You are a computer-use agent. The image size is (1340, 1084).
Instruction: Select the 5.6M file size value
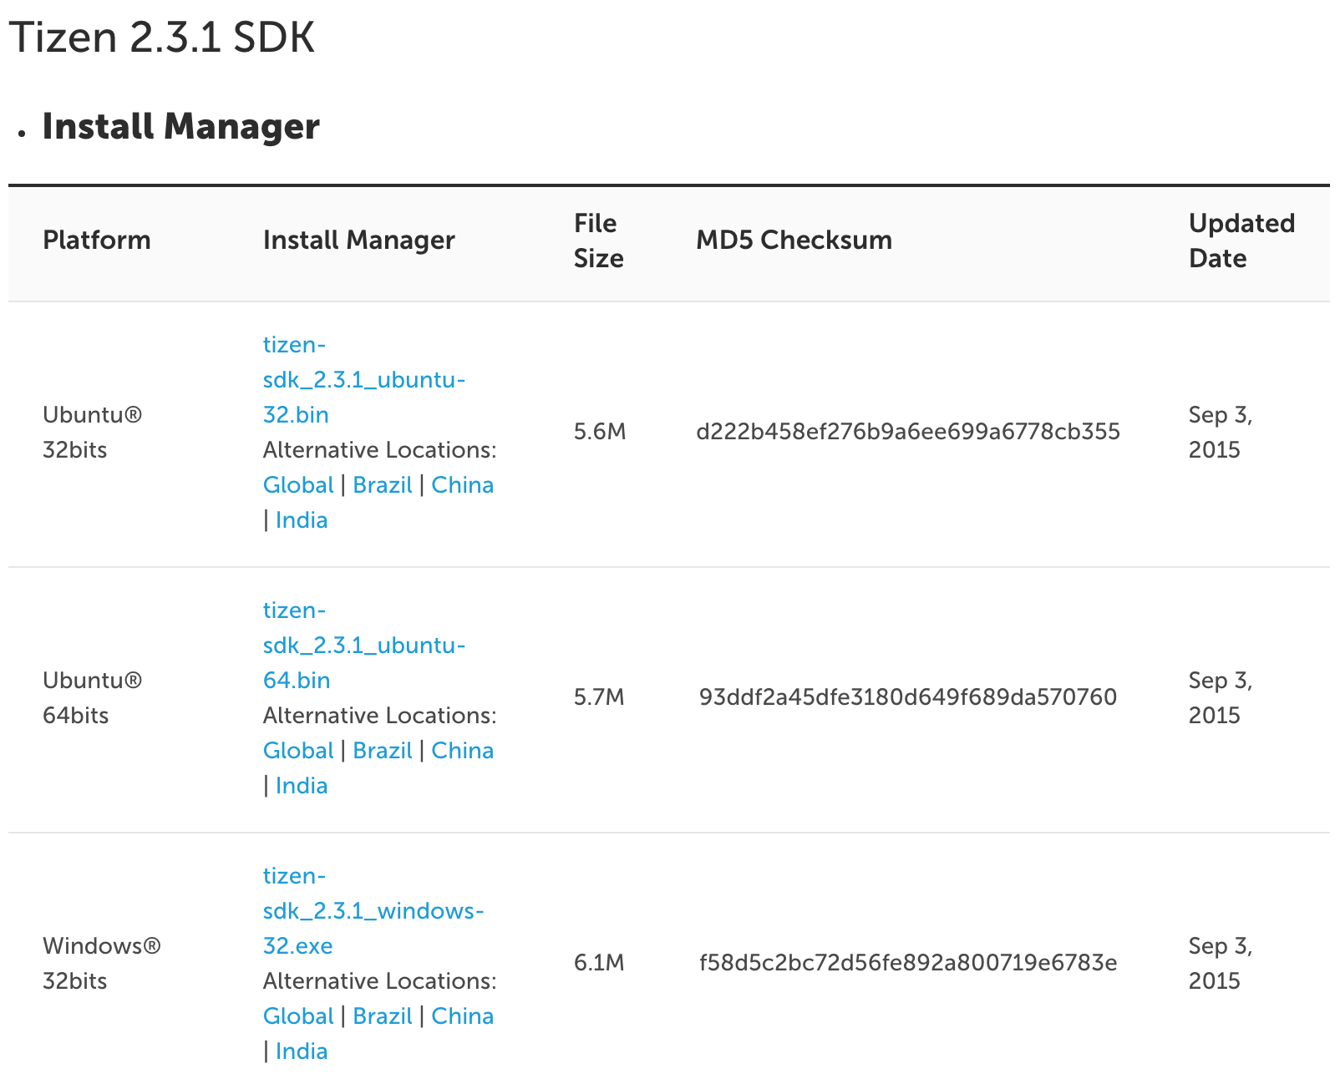[x=600, y=432]
